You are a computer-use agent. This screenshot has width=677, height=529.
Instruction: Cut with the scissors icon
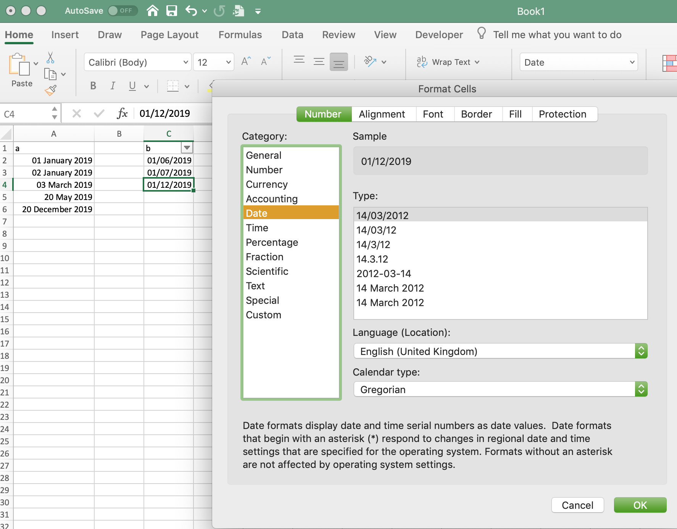(50, 58)
